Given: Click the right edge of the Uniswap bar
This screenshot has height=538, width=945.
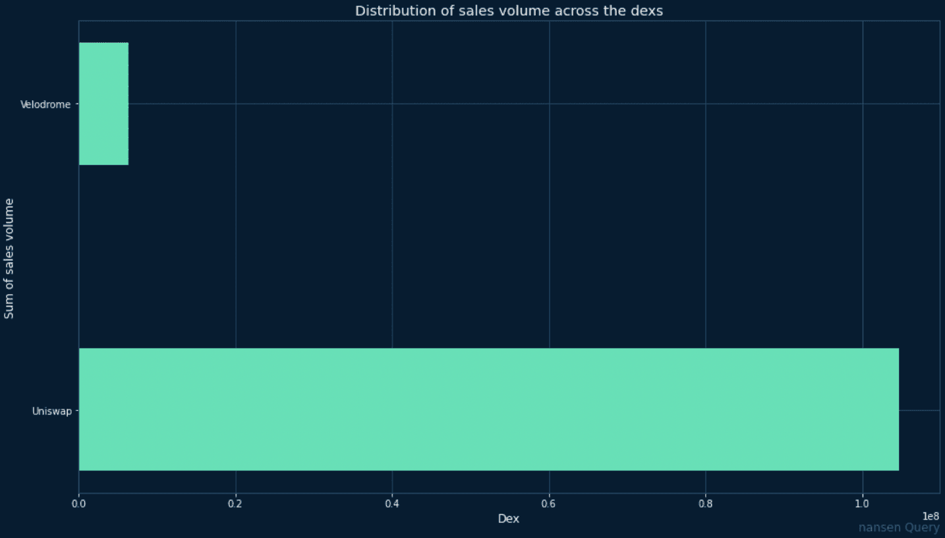Looking at the screenshot, I should pos(899,409).
